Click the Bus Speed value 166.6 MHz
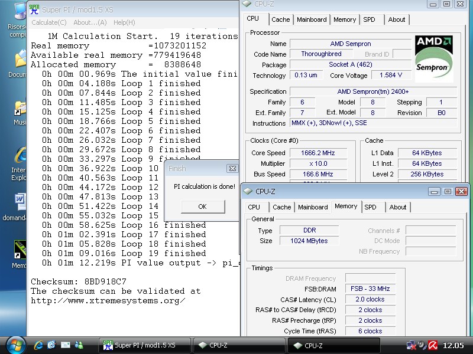Screen dimensions: 473x354 point(318,174)
